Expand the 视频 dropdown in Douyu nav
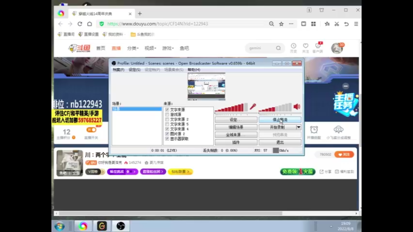Image resolution: width=413 pixels, height=232 pixels. point(150,48)
